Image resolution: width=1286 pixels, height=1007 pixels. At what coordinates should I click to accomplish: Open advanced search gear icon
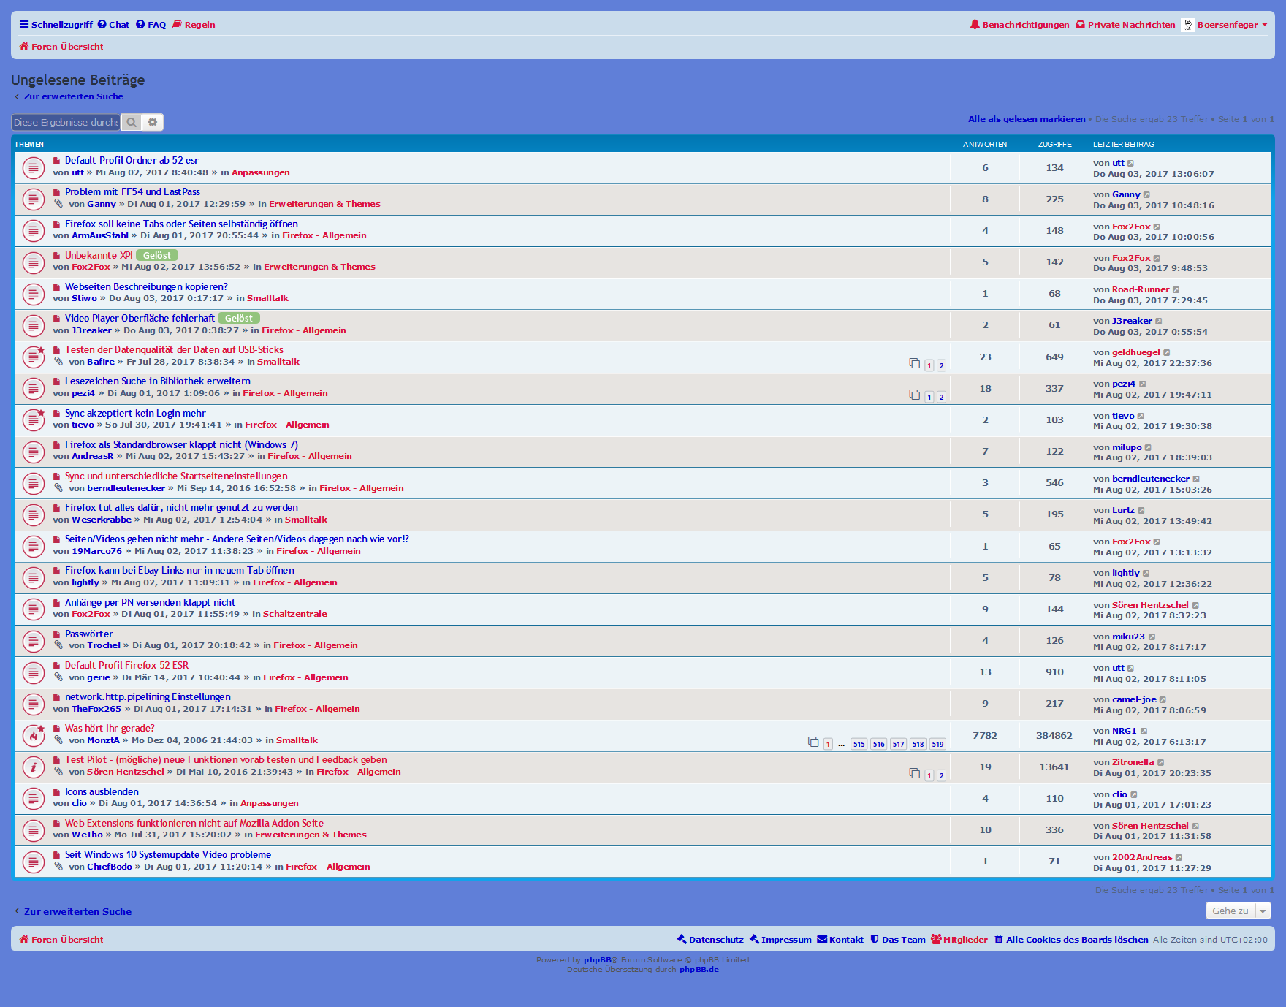point(153,122)
